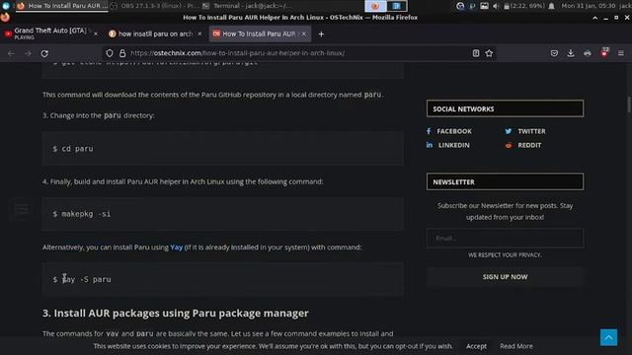Image resolution: width=632 pixels, height=355 pixels.
Task: Show site security lock info
Action: [x=122, y=53]
